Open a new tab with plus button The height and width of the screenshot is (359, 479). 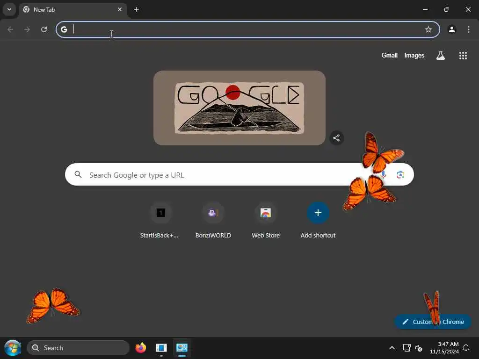137,9
